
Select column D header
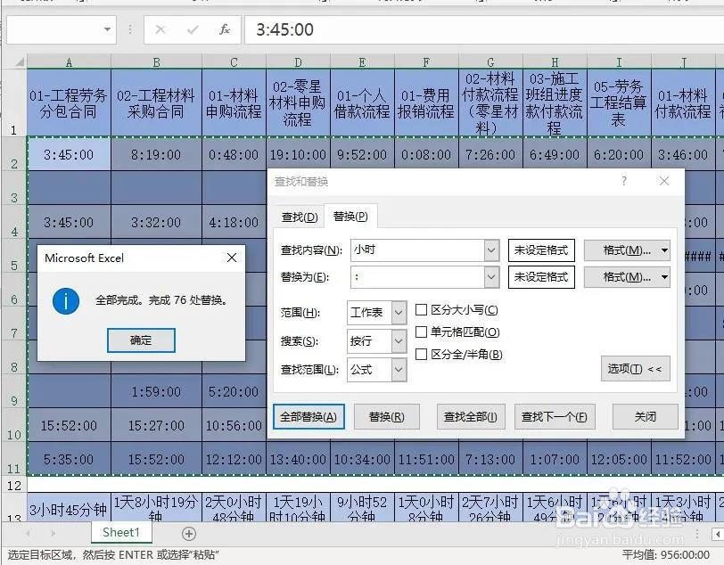299,61
